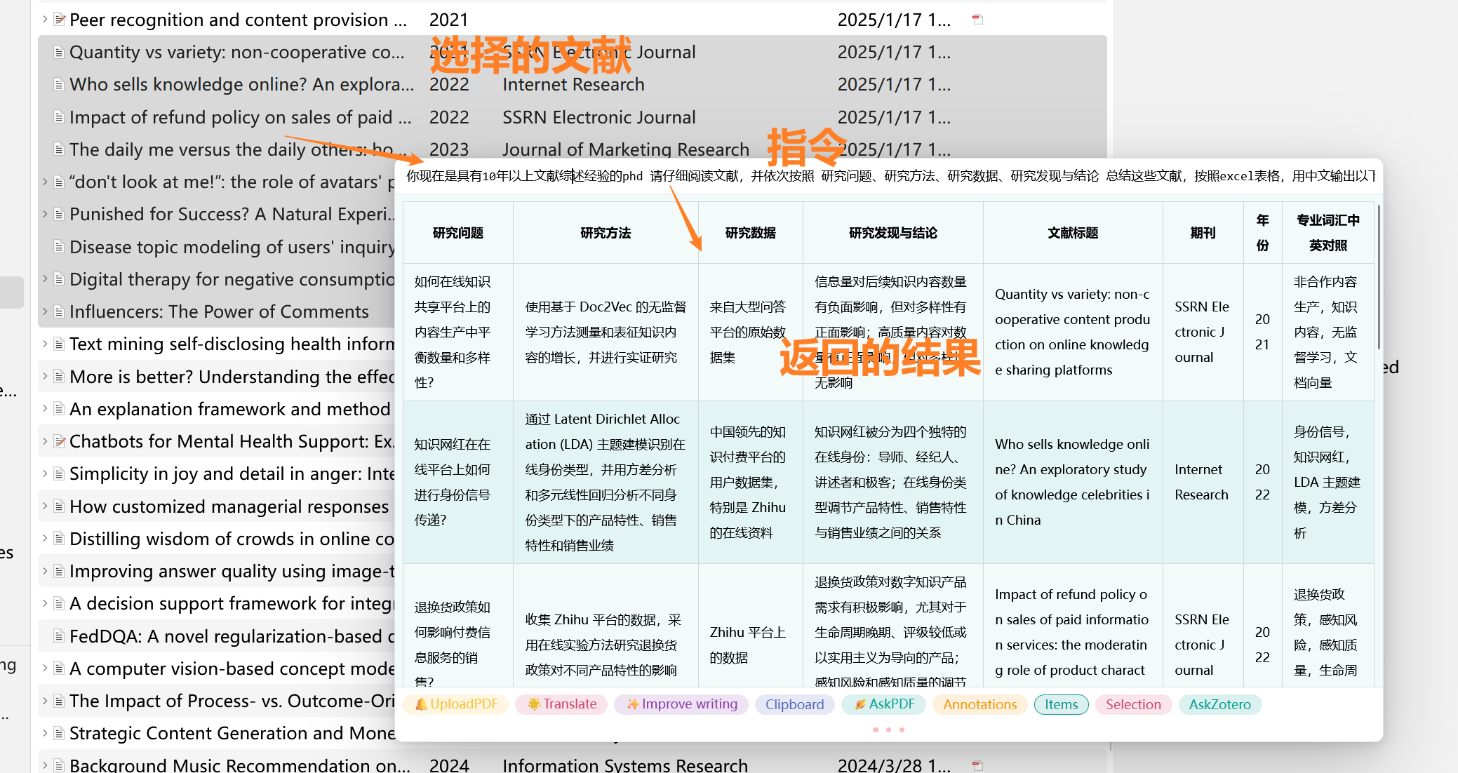This screenshot has width=1458, height=773.
Task: Click document icon beside Quantity vs variety
Action: click(60, 53)
